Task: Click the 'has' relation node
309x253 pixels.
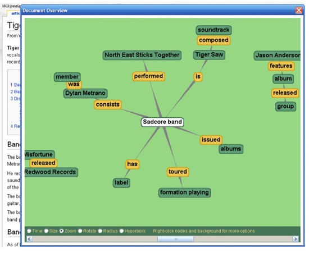Action: [x=132, y=164]
